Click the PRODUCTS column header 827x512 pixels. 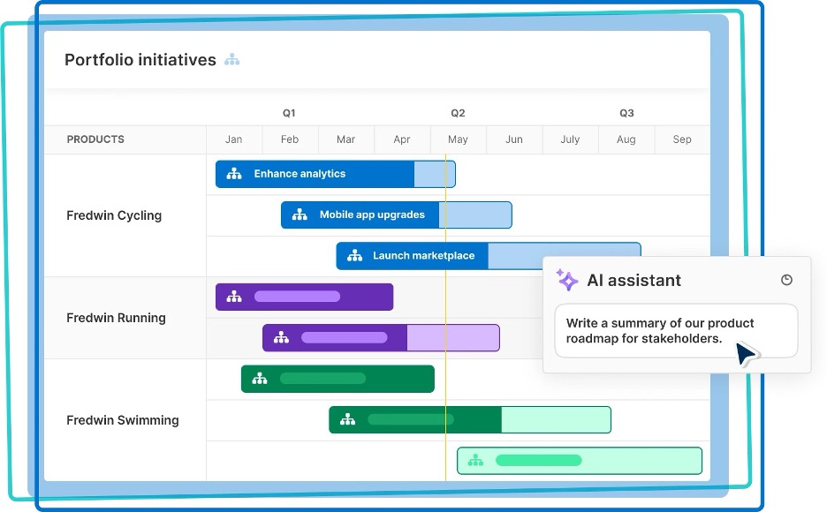pos(95,139)
